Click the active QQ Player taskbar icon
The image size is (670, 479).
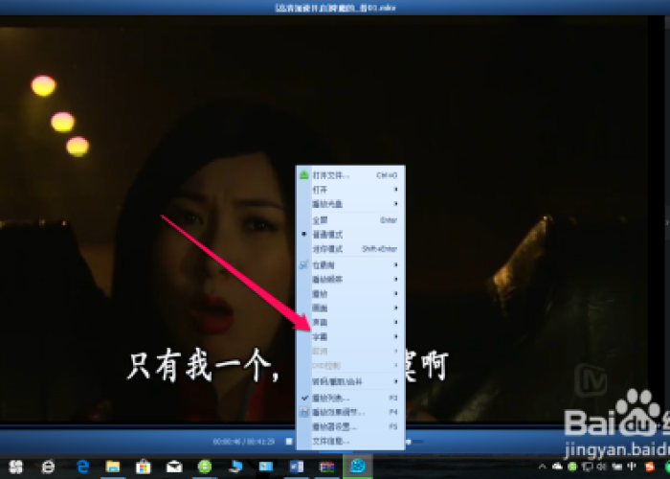pyautogui.click(x=358, y=467)
